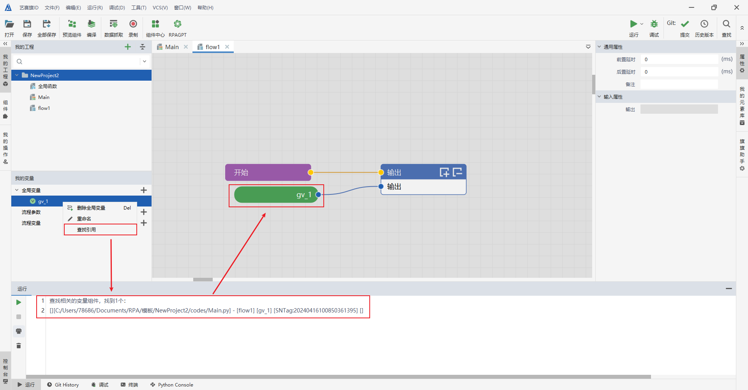This screenshot has height=390, width=748.
Task: Open the File (文件) menu
Action: tap(52, 8)
